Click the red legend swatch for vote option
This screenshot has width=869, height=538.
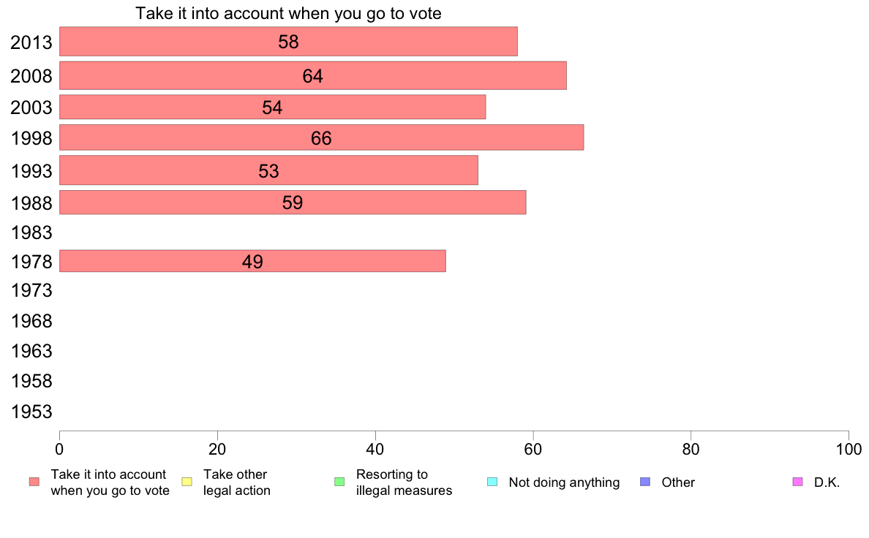click(x=34, y=482)
